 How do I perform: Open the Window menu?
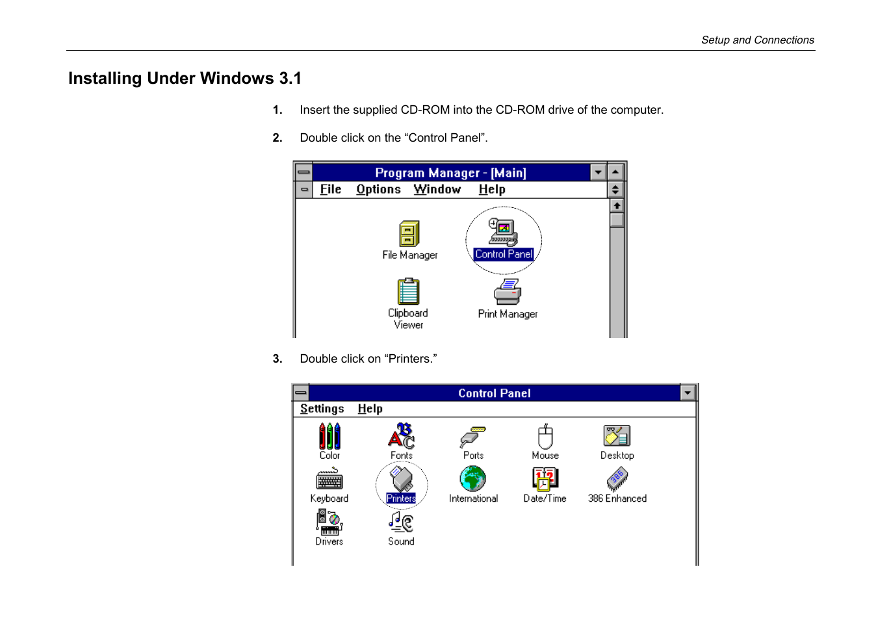pyautogui.click(x=437, y=189)
